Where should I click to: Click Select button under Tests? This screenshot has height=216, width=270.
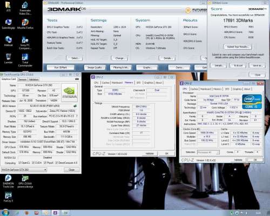[75, 58]
